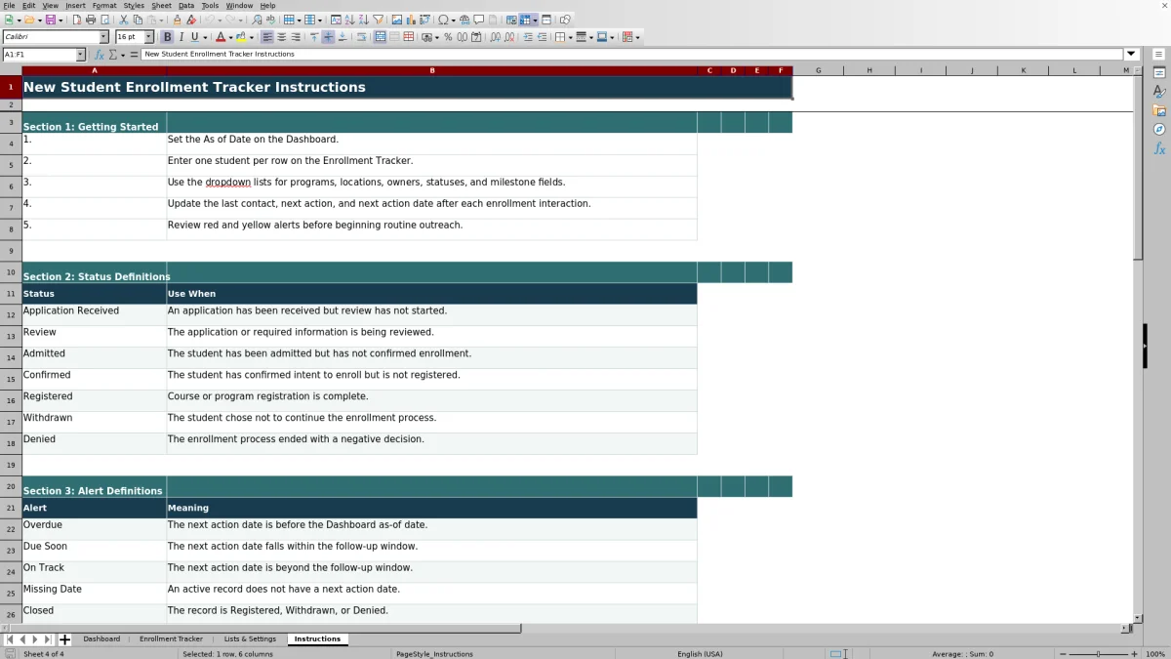Open the Sum function dropdown arrow
The width and height of the screenshot is (1171, 659).
125,55
